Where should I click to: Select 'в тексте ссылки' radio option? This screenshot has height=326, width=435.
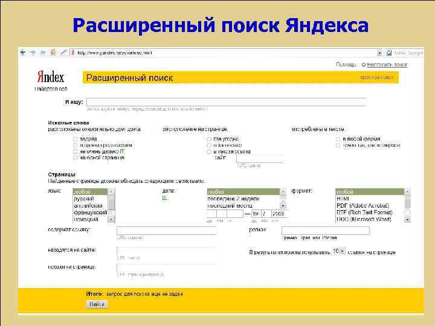pos(209,152)
